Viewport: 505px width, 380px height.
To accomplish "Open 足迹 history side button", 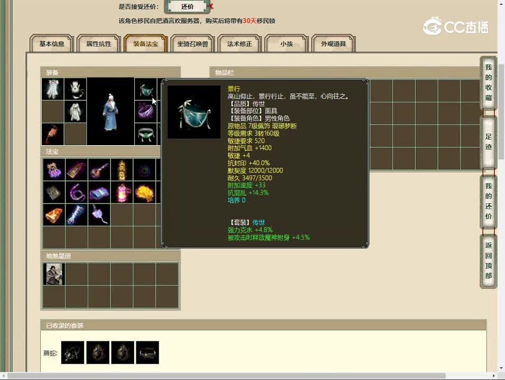I will [489, 142].
